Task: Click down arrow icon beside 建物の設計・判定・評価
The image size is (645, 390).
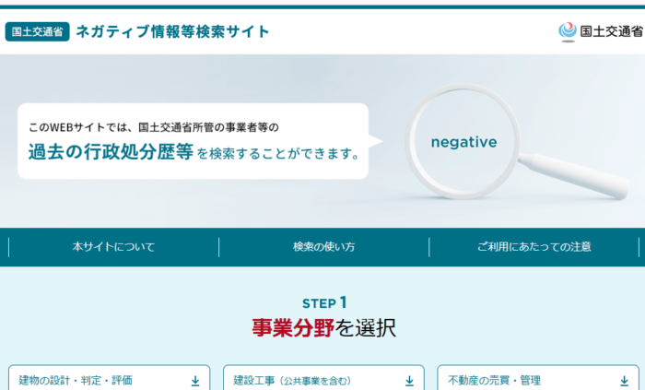Action: pos(195,380)
